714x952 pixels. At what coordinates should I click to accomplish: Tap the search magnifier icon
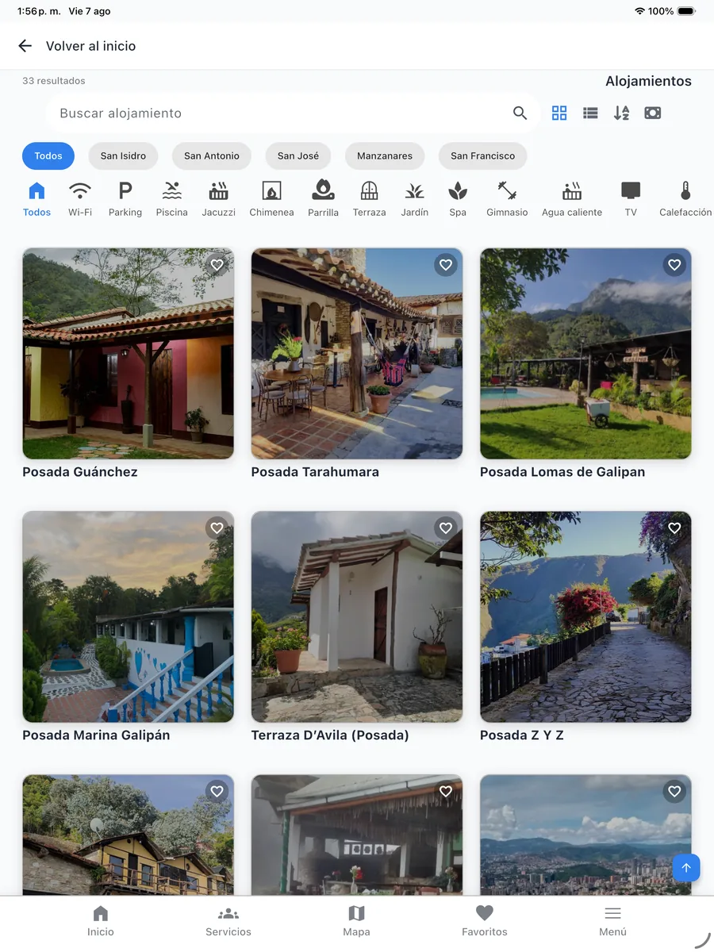click(x=520, y=113)
